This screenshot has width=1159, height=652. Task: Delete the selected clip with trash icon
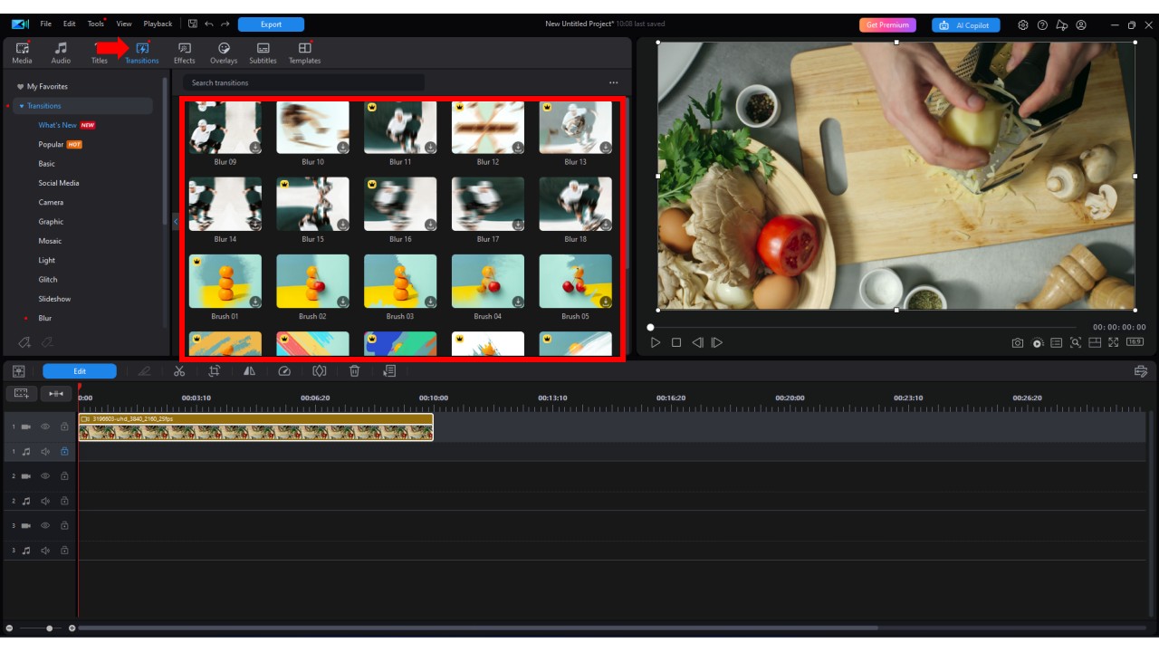point(355,371)
